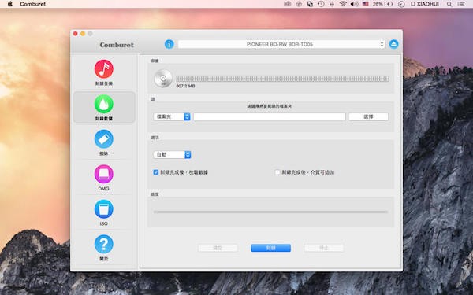Open the Apple menu

(x=10, y=4)
